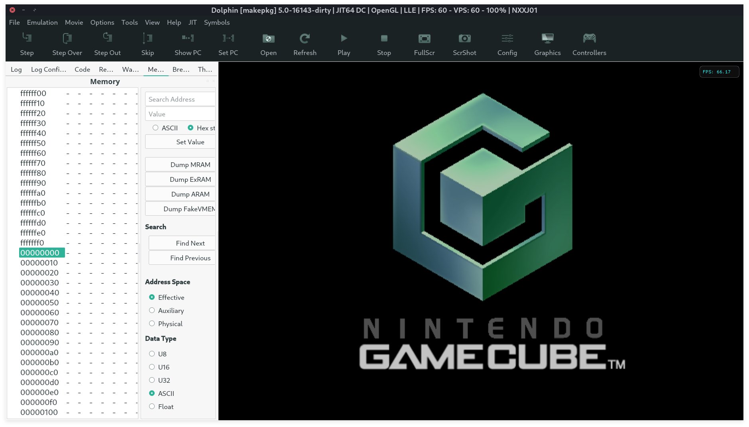Click the Step debugging icon

pos(27,38)
